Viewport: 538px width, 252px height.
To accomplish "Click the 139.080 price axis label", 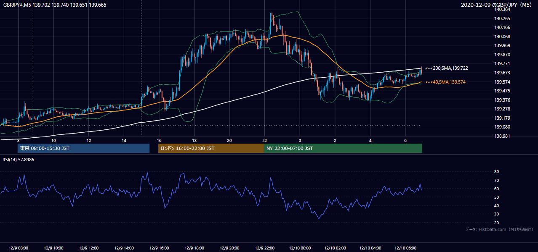I will (x=502, y=127).
